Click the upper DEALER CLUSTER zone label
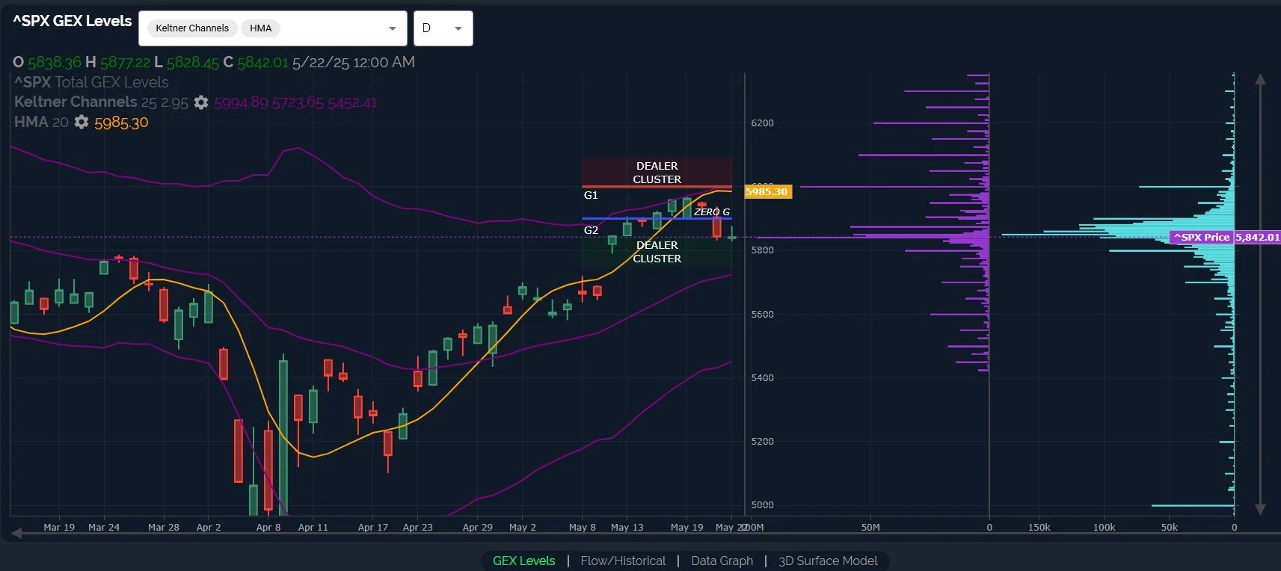The image size is (1281, 571). tap(657, 173)
